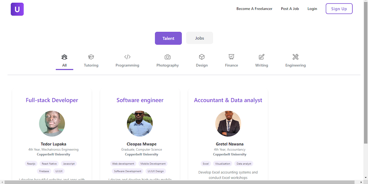This screenshot has height=184, width=368.
Task: Open the Become A Freelancer link
Action: coord(254,9)
